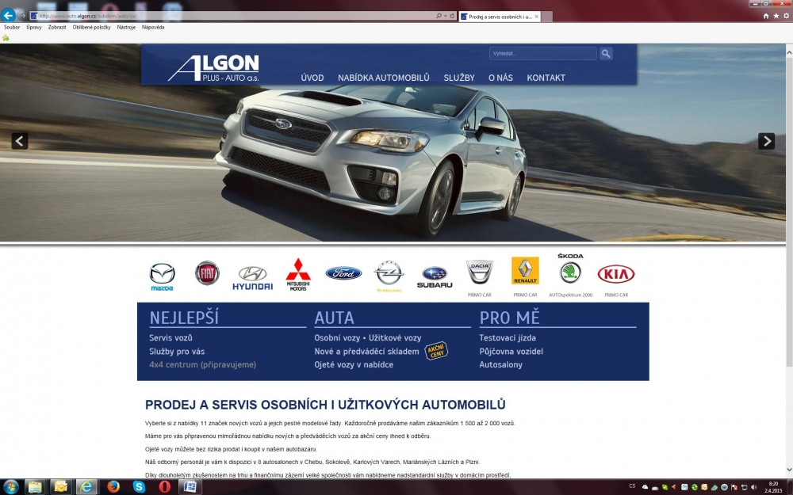Close the 'Prodej a servis osobních' tab
Screen dimensions: 793x495
[537, 17]
